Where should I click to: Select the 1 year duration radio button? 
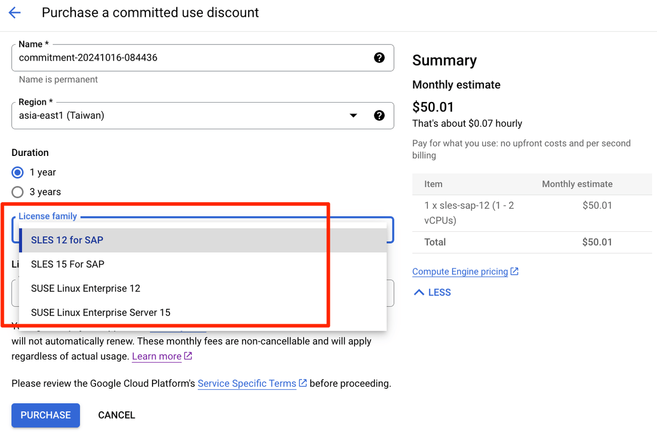(x=18, y=172)
